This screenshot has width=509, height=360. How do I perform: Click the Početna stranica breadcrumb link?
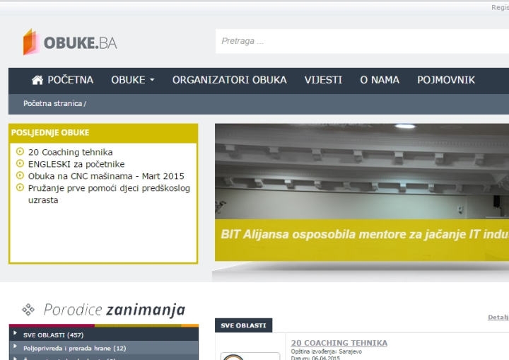coord(53,104)
